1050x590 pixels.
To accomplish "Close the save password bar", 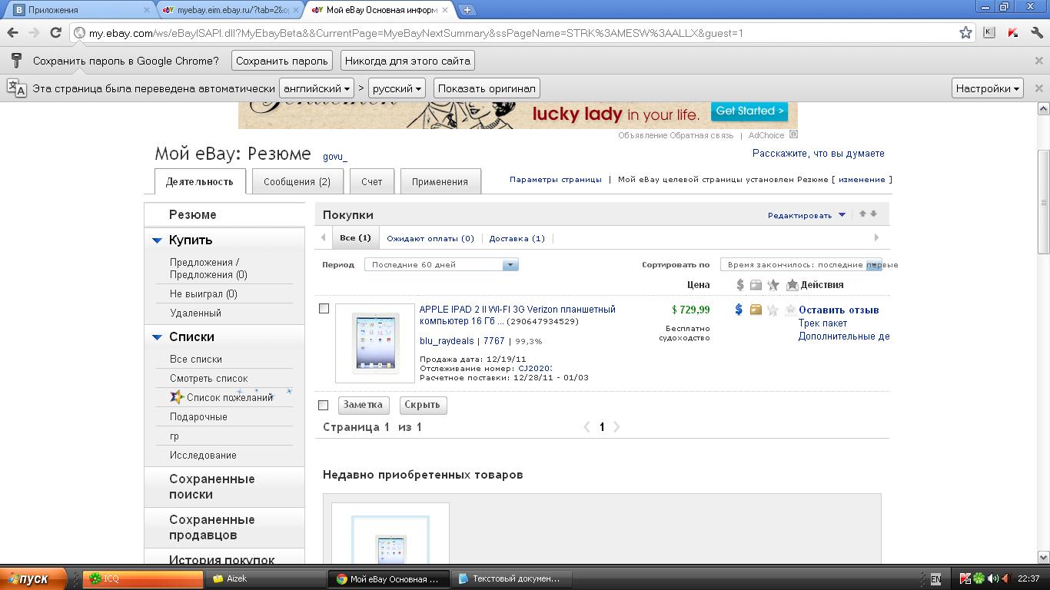I will click(x=1038, y=61).
